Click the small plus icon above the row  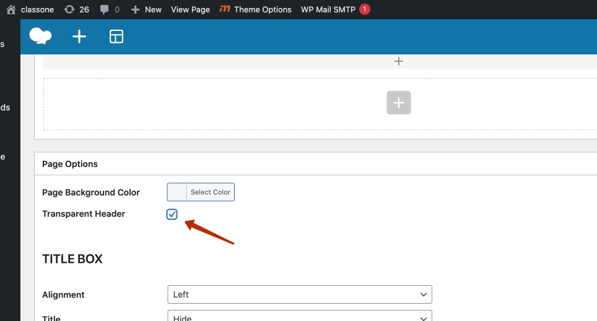(x=399, y=61)
